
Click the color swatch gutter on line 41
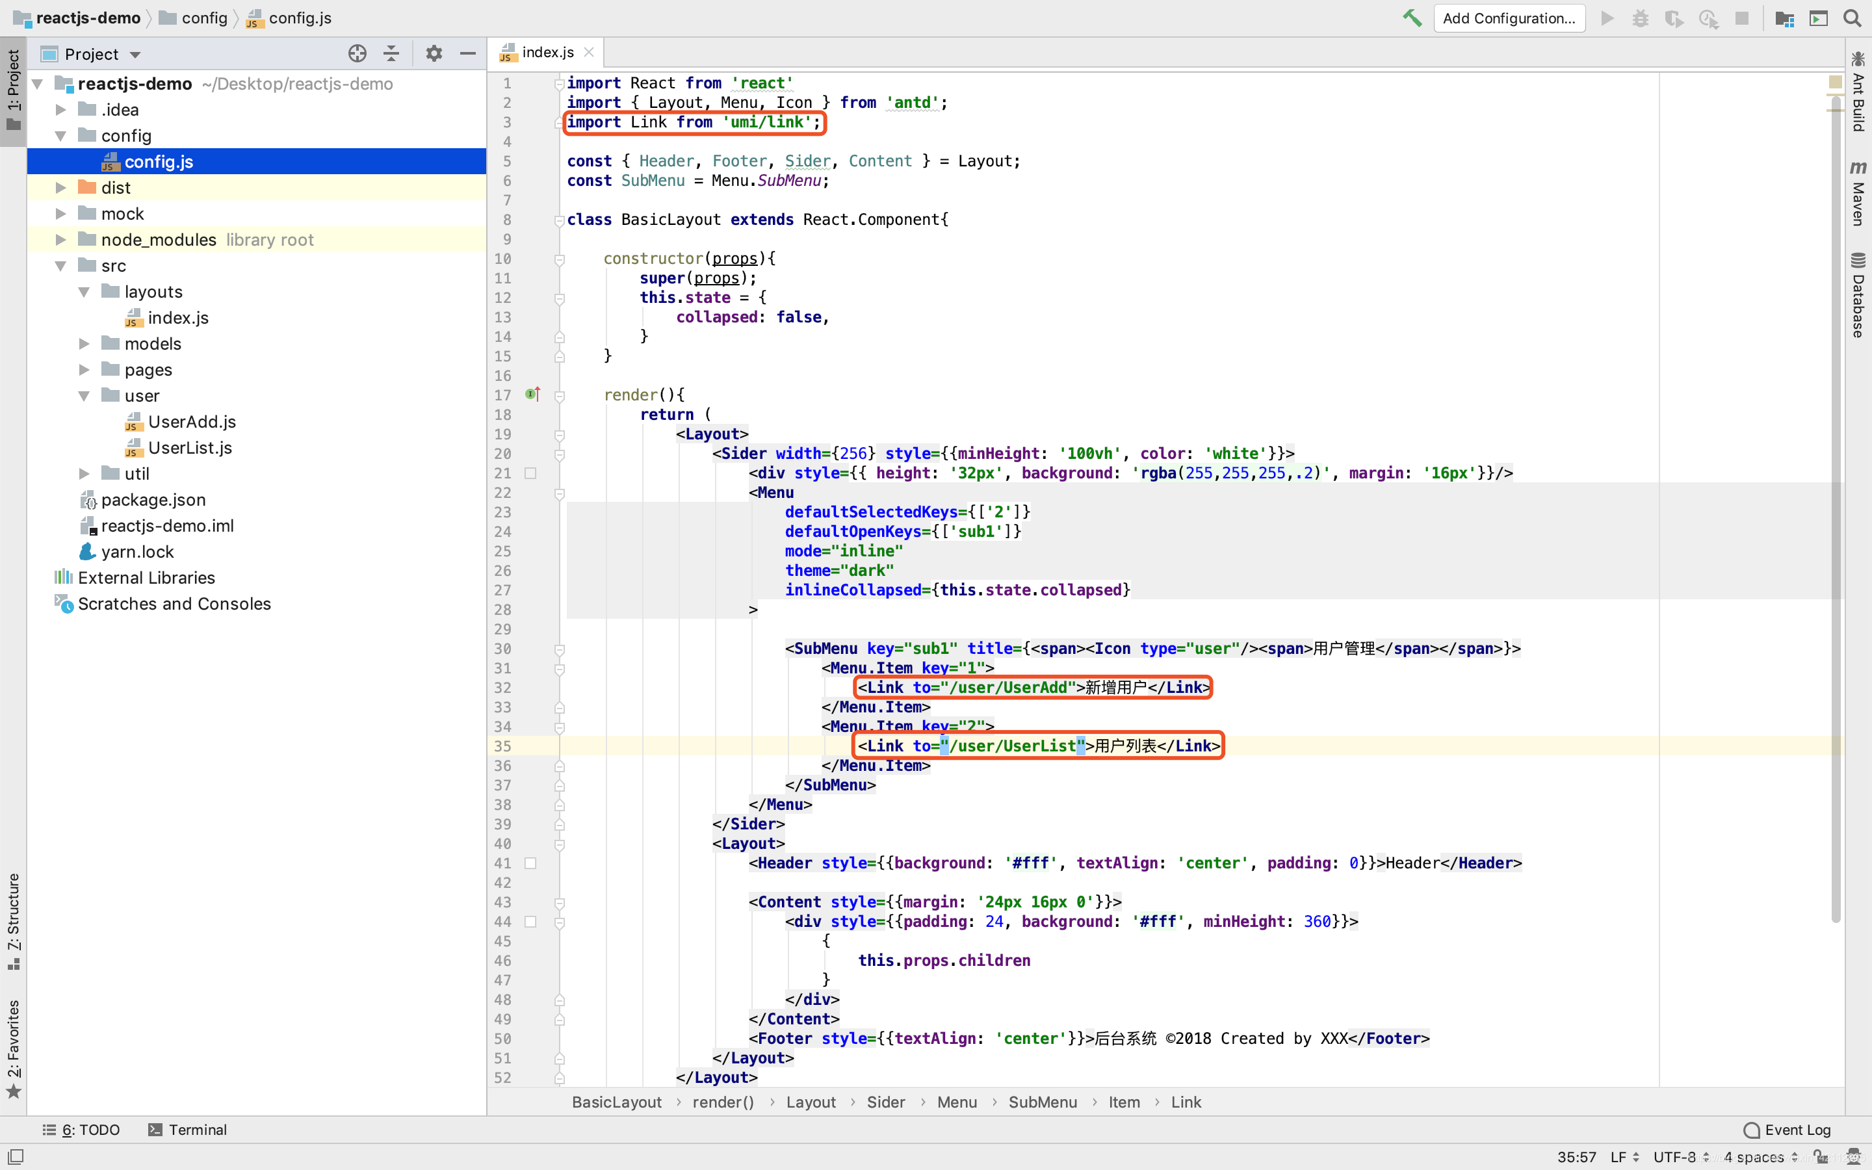[x=530, y=863]
